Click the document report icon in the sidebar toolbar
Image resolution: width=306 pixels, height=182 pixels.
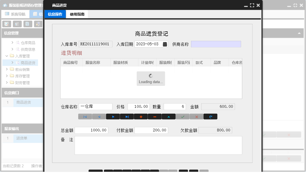click(28, 24)
